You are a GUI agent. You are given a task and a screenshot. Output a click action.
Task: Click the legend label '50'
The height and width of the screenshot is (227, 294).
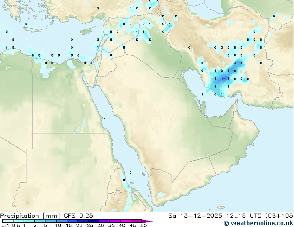coord(143,225)
